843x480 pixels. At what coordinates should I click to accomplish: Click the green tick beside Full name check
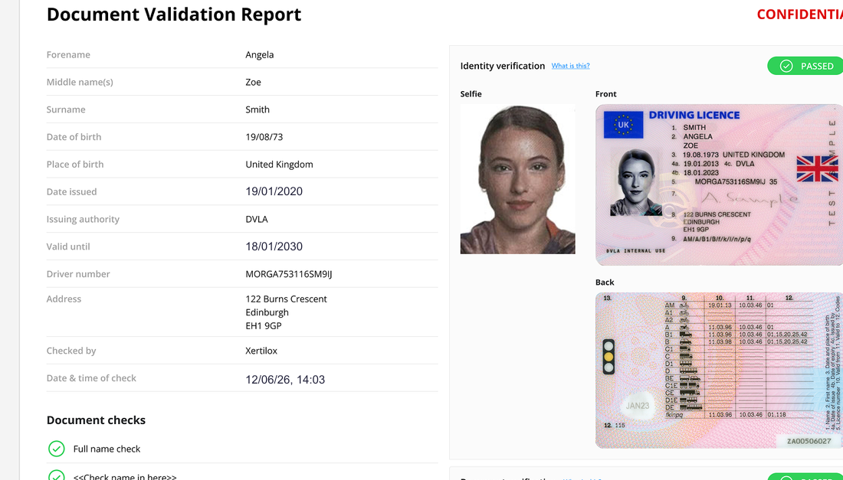pos(57,449)
